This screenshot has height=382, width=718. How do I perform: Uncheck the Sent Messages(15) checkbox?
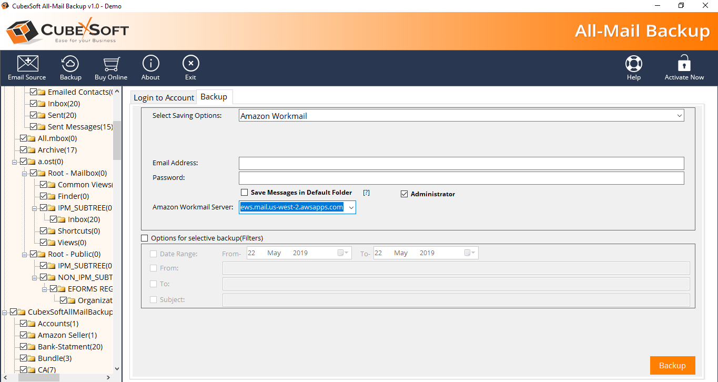click(x=34, y=127)
